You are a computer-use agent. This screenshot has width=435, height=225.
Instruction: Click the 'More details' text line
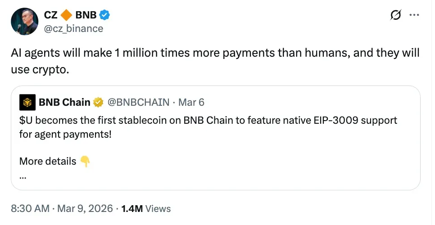[48, 162]
